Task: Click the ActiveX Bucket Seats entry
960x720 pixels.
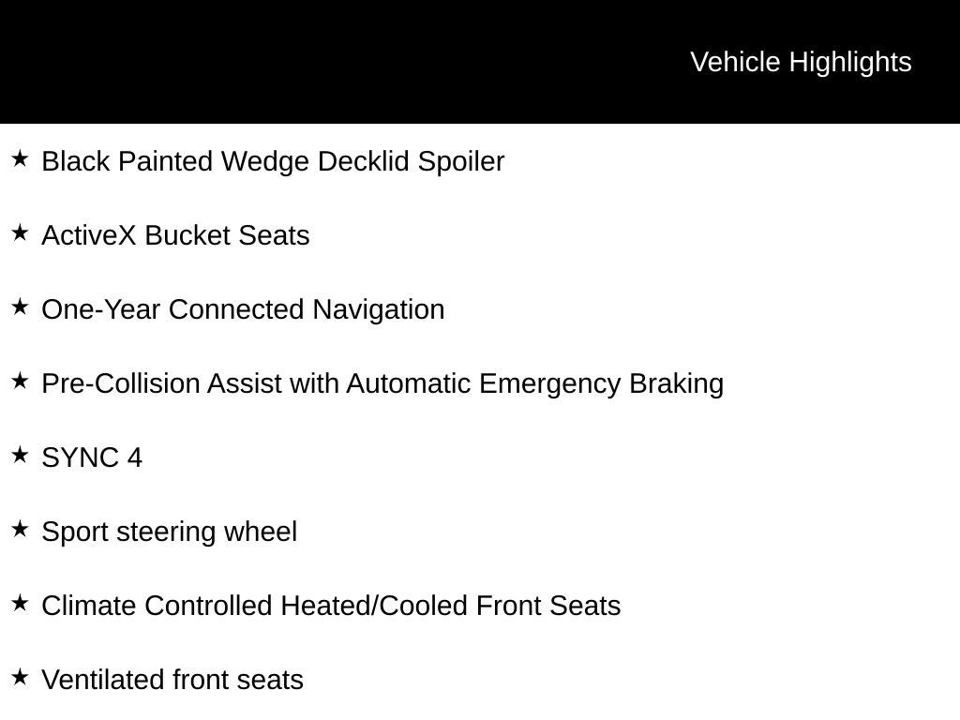Action: (175, 235)
